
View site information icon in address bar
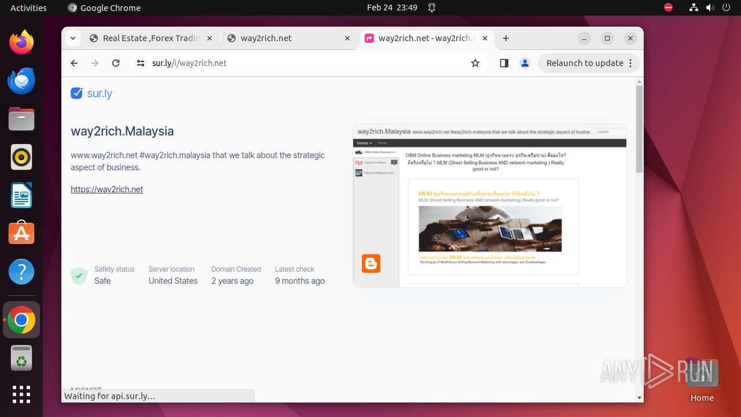141,63
